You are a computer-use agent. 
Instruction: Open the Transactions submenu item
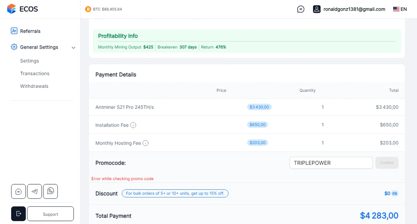point(35,73)
